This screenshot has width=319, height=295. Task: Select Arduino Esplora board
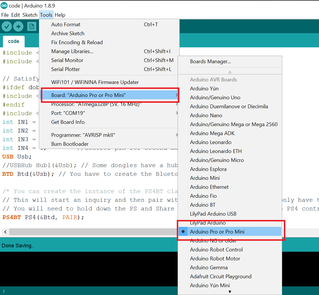230,169
